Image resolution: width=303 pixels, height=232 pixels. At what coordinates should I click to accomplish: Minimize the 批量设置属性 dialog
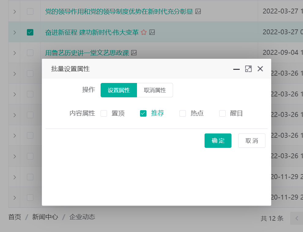[x=236, y=69]
